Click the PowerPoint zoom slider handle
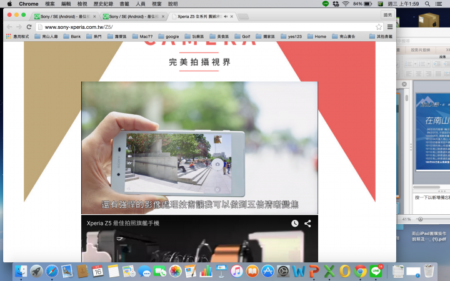Screen dimensions: 450x281 [420, 219]
